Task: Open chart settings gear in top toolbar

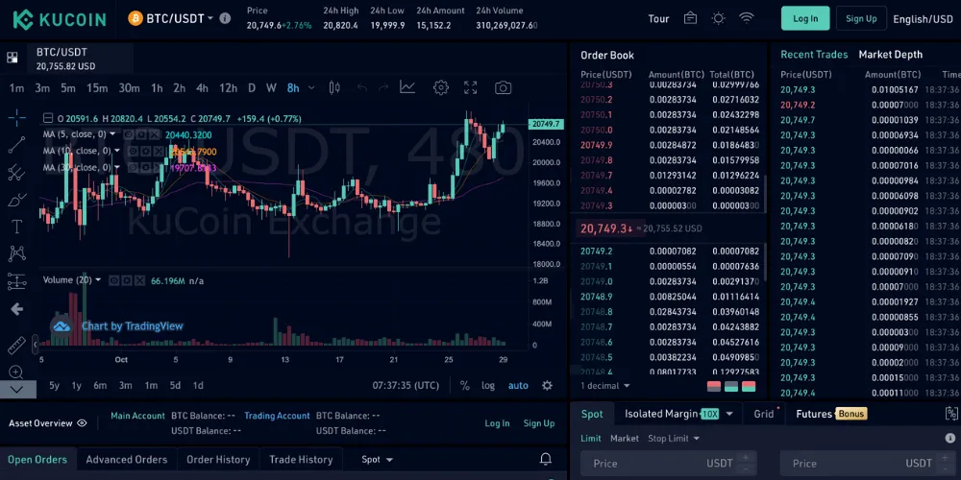Action: click(x=440, y=87)
